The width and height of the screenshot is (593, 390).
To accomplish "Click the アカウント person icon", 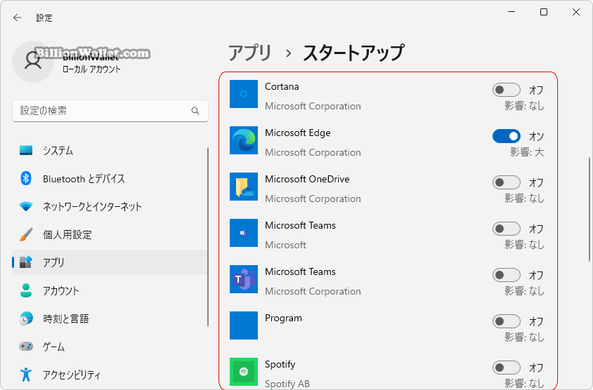I will [x=26, y=290].
